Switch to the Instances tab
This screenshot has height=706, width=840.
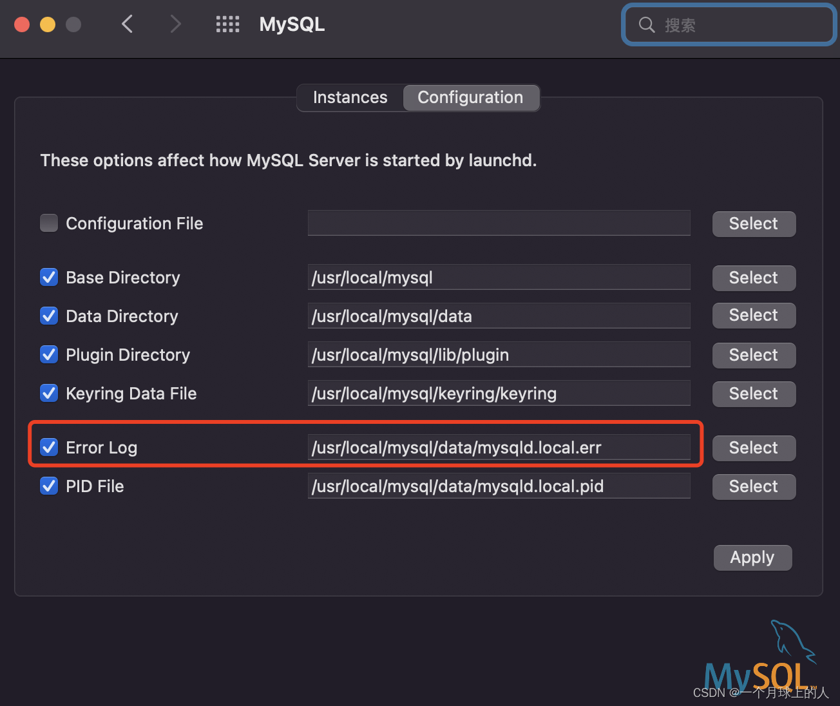pyautogui.click(x=350, y=97)
